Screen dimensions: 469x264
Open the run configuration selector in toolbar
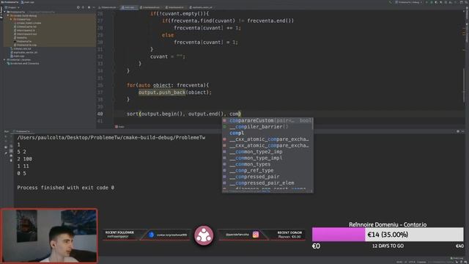[409, 2]
